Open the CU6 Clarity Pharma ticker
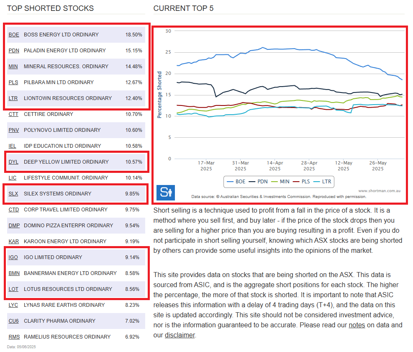The height and width of the screenshot is (352, 413). click(13, 321)
